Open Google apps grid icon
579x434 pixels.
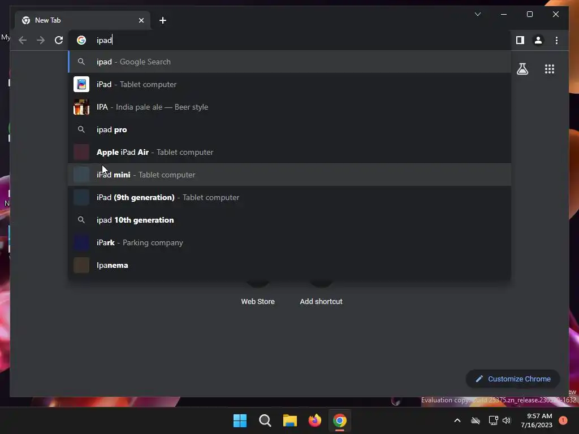click(550, 69)
